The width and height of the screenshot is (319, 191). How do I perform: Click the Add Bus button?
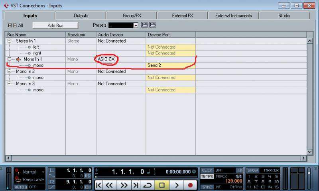pyautogui.click(x=55, y=25)
